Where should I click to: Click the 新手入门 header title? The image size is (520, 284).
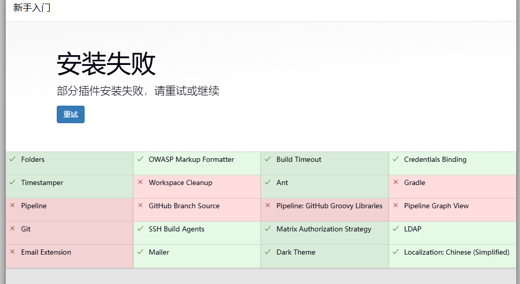tap(32, 7)
